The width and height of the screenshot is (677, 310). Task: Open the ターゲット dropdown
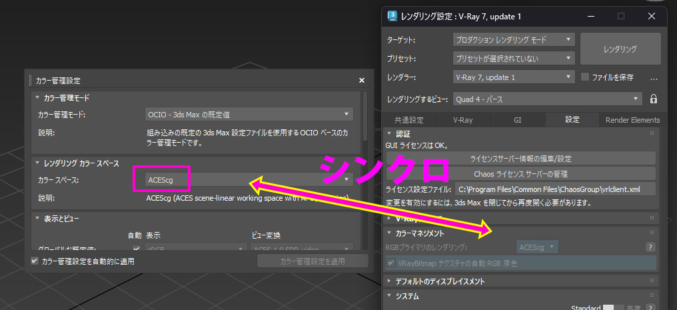tap(514, 40)
